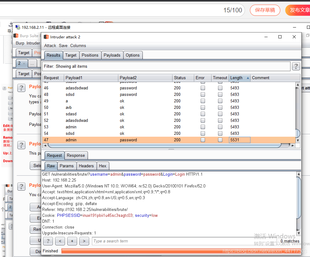The height and width of the screenshot is (257, 310).
Task: Open Intruder menu in Burp Suite window
Action: (33, 43)
